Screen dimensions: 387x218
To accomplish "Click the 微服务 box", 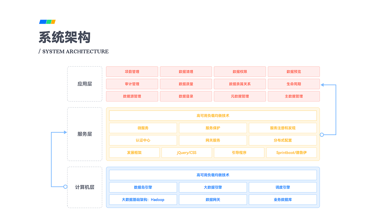I will (143, 128).
